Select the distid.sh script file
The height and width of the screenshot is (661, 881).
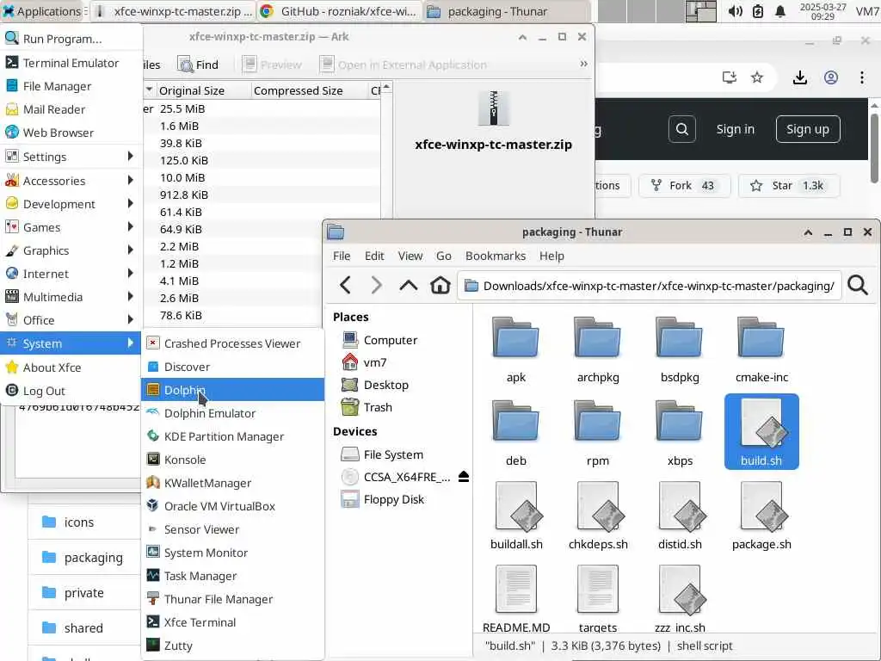[680, 516]
